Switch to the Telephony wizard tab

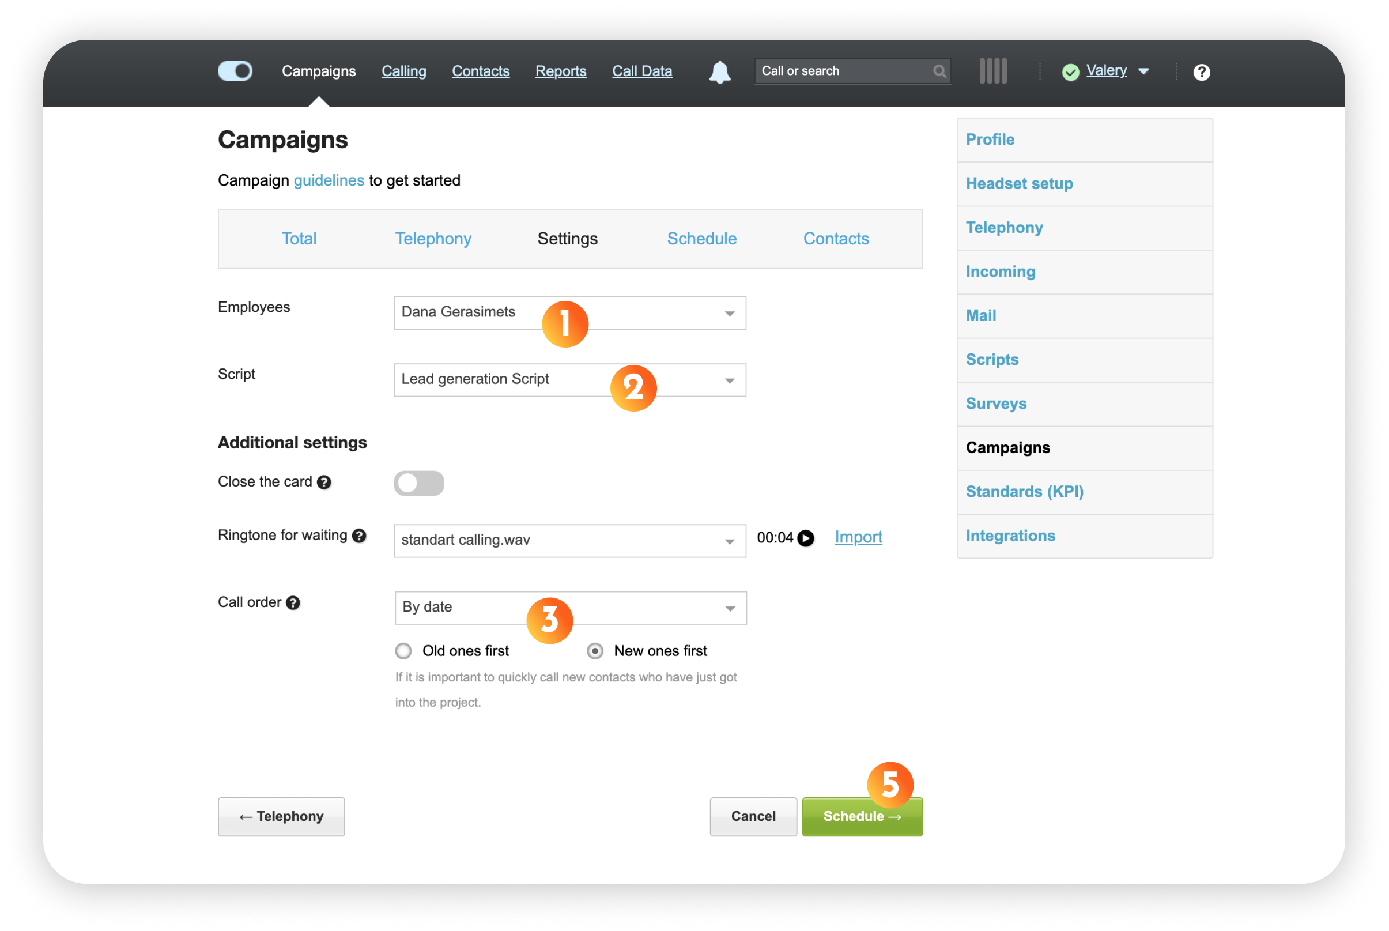(x=433, y=239)
